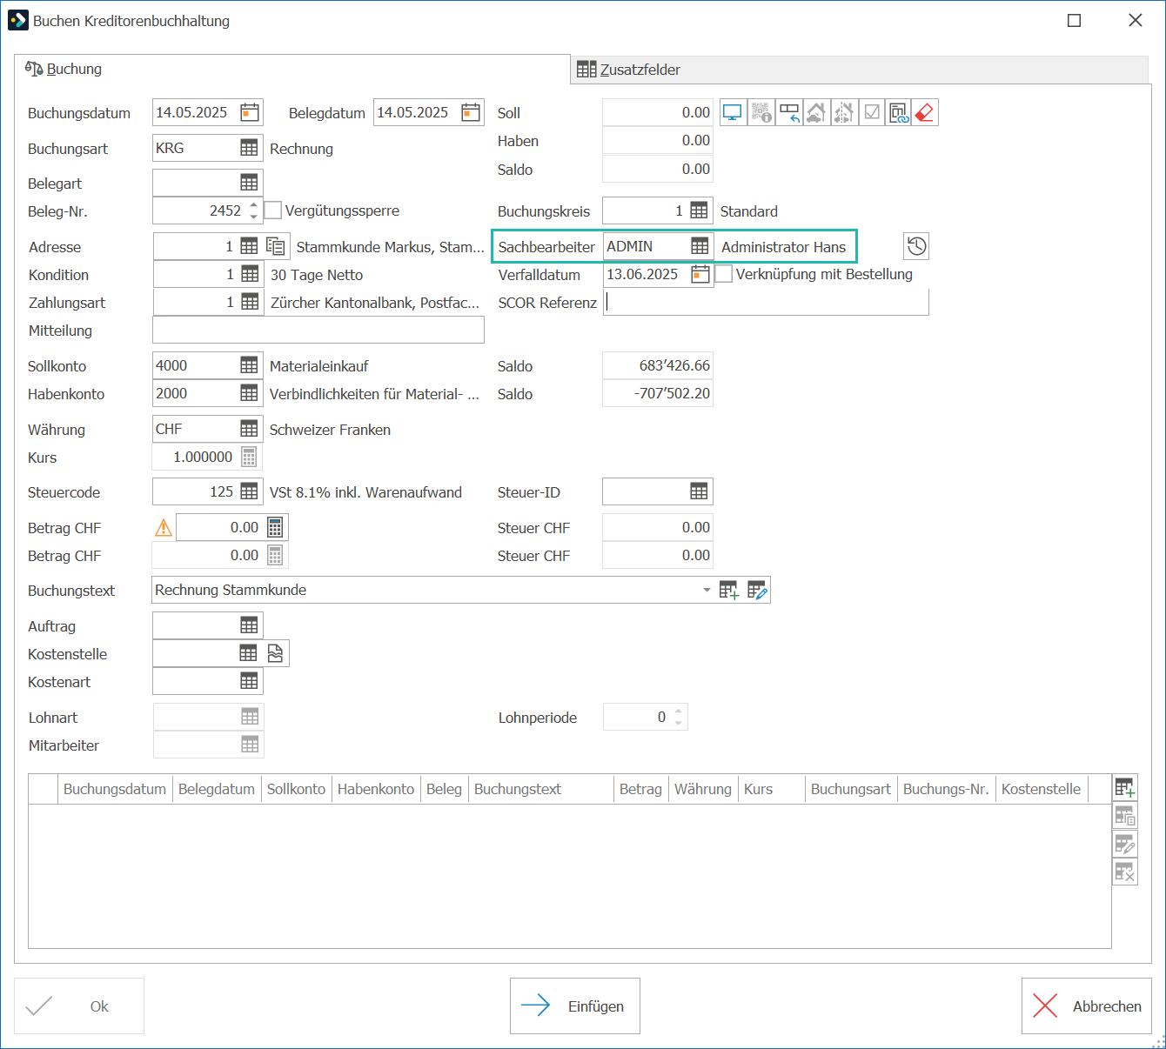The height and width of the screenshot is (1049, 1166).
Task: Click the blue monitor icon in toolbar
Action: tap(734, 113)
